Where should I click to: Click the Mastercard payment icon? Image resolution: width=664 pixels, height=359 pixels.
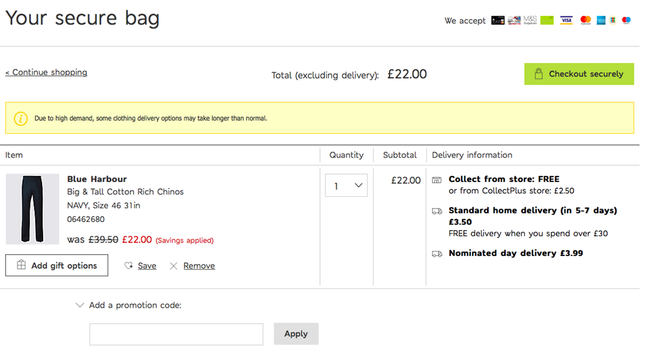pos(586,20)
